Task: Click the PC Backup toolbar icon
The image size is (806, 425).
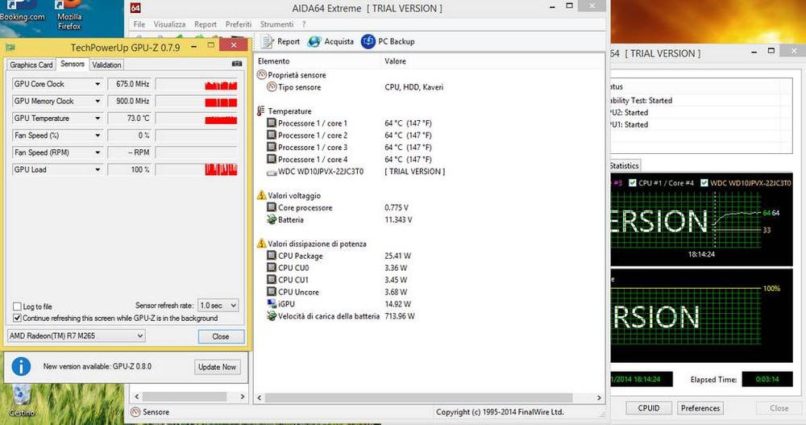Action: pos(368,42)
